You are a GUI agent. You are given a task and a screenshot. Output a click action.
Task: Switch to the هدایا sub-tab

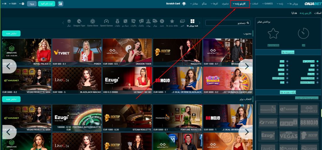[x=294, y=13]
